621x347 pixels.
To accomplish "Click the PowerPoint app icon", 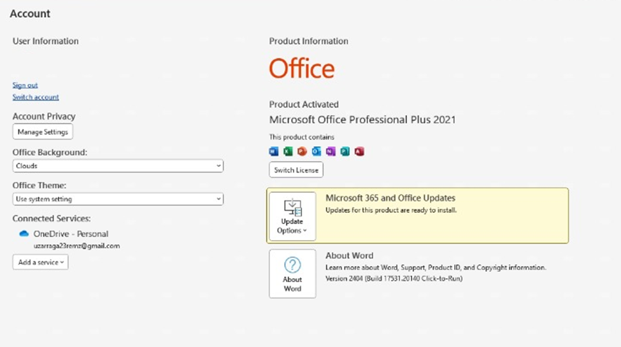I will 302,152.
